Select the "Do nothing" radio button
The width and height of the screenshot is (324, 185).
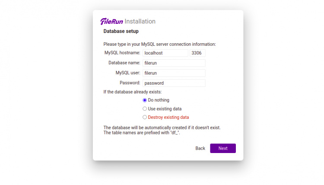[145, 100]
